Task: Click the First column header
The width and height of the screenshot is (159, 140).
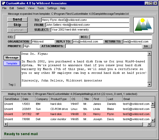Action: point(100,99)
